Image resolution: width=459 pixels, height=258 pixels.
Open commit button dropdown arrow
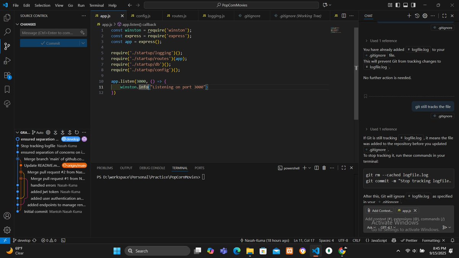point(83,43)
